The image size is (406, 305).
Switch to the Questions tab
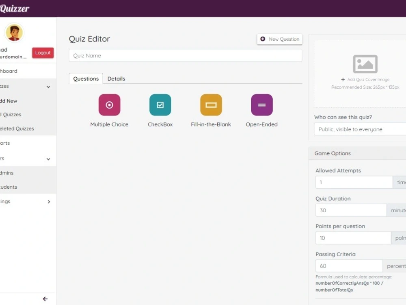86,78
